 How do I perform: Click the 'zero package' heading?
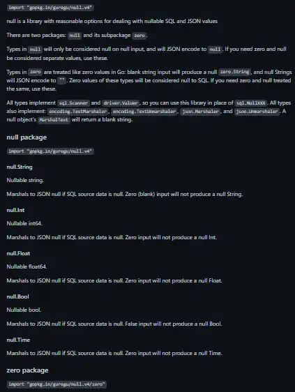click(27, 370)
